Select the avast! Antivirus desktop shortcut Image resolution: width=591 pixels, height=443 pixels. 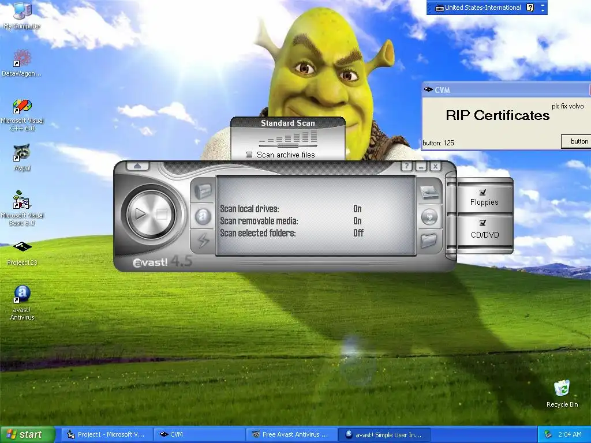23,303
